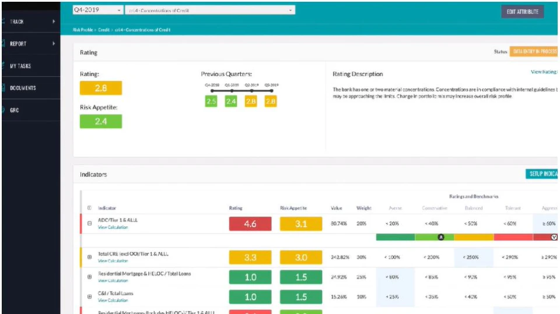Collapse the ADC/Tier 1 & ALLL row

pos(89,224)
